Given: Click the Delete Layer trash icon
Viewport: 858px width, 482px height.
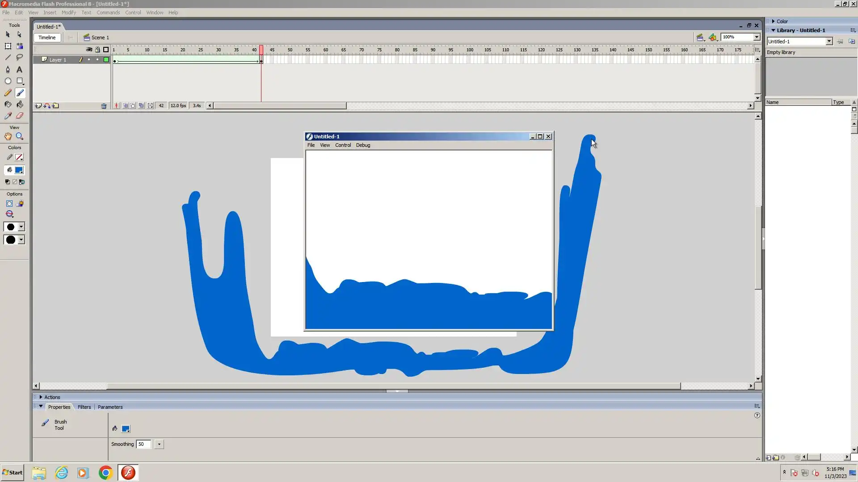Looking at the screenshot, I should click(x=104, y=106).
